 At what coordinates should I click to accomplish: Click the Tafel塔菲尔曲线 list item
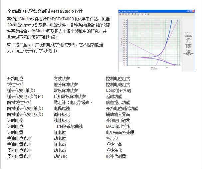click(68, 126)
